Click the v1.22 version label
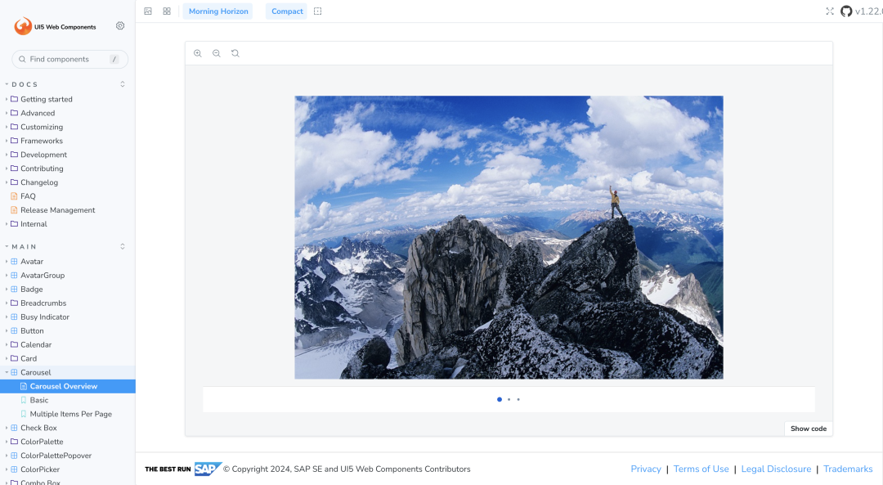 868,11
